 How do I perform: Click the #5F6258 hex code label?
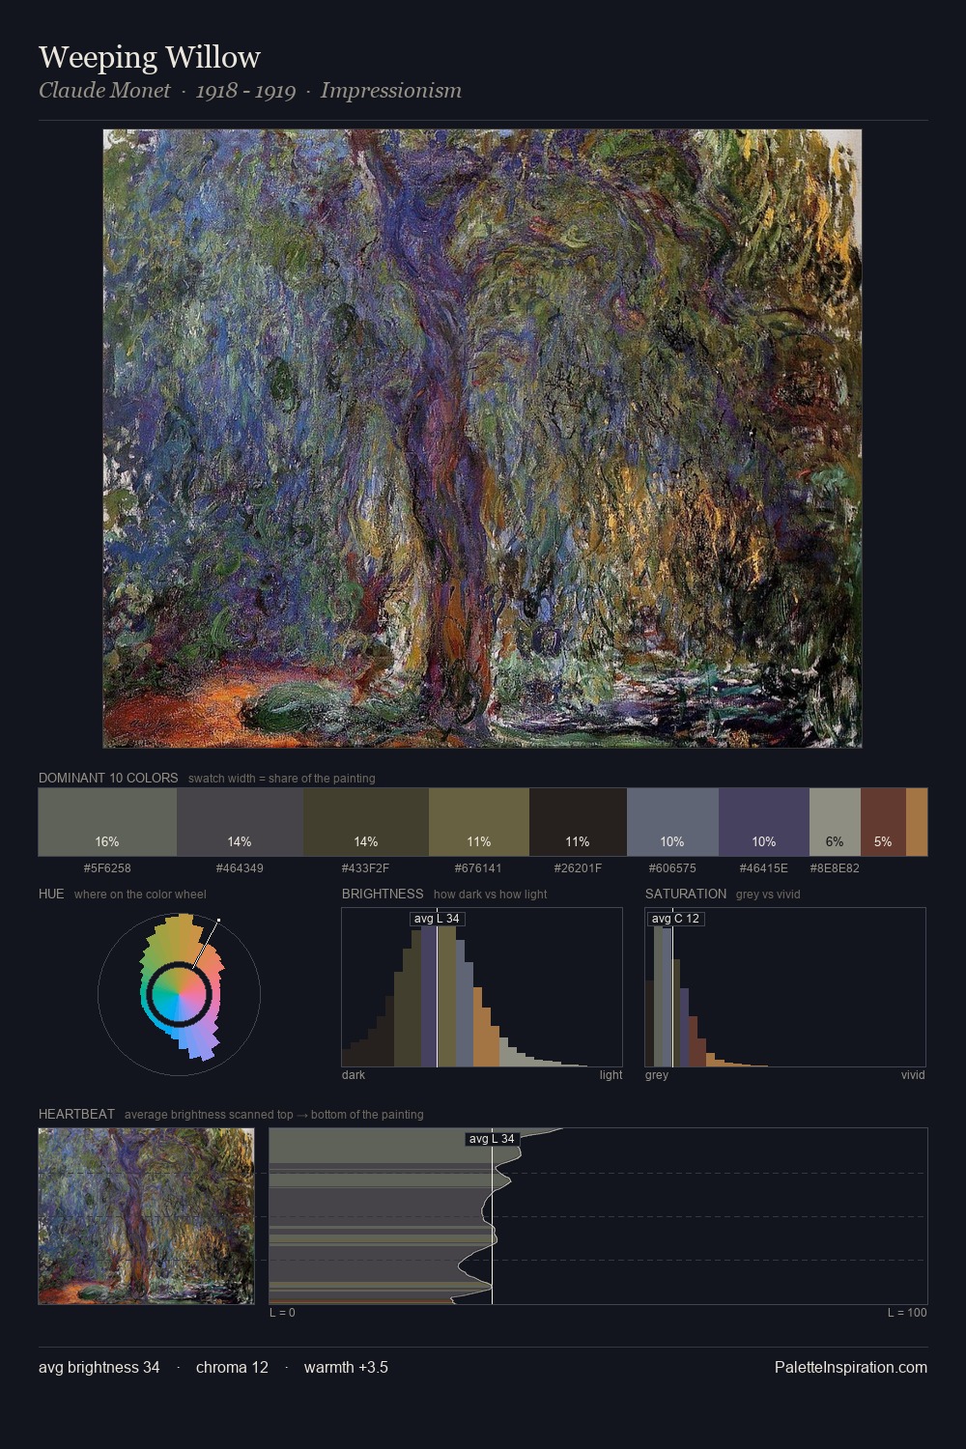(107, 868)
